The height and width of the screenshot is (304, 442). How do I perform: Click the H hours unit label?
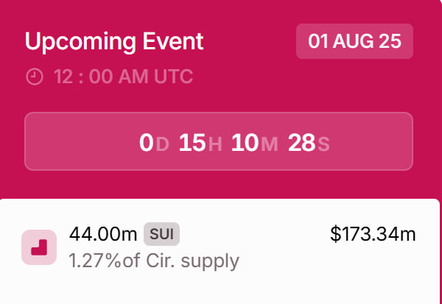coord(215,144)
